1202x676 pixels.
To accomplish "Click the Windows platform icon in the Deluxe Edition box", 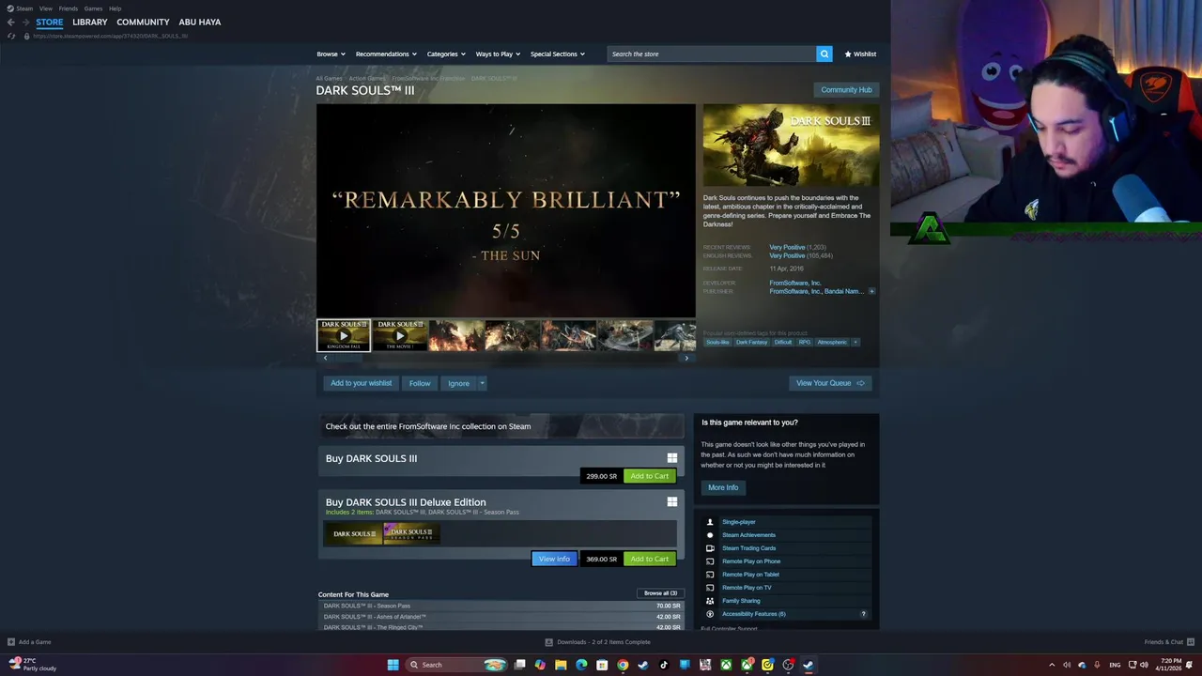I will [672, 502].
